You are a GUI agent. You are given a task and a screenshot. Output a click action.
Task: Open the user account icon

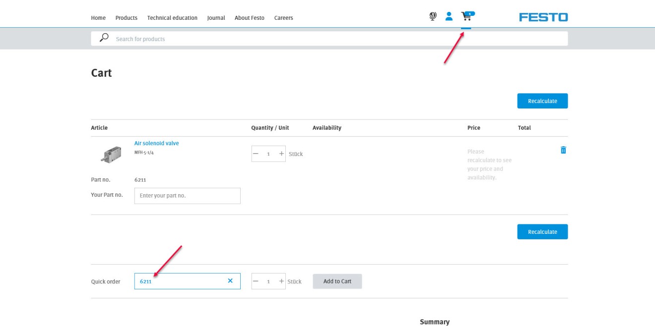[449, 17]
